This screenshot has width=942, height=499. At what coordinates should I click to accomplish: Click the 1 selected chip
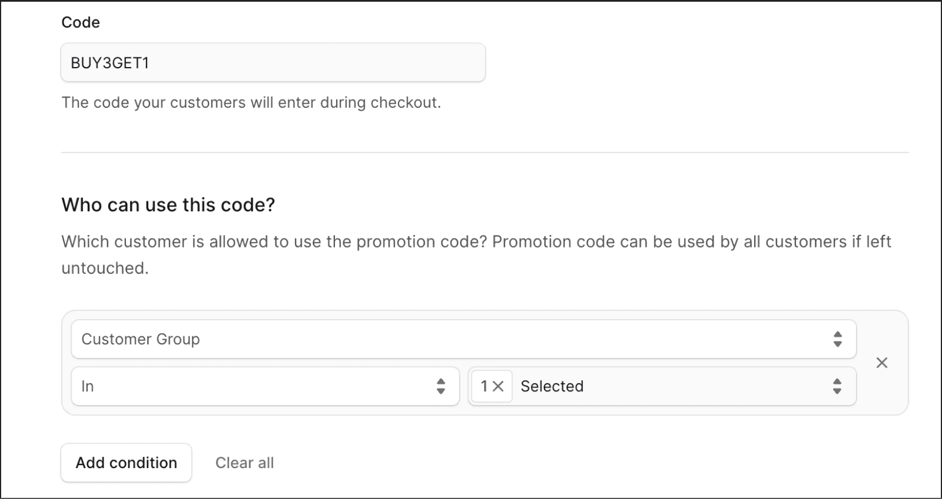click(x=491, y=386)
